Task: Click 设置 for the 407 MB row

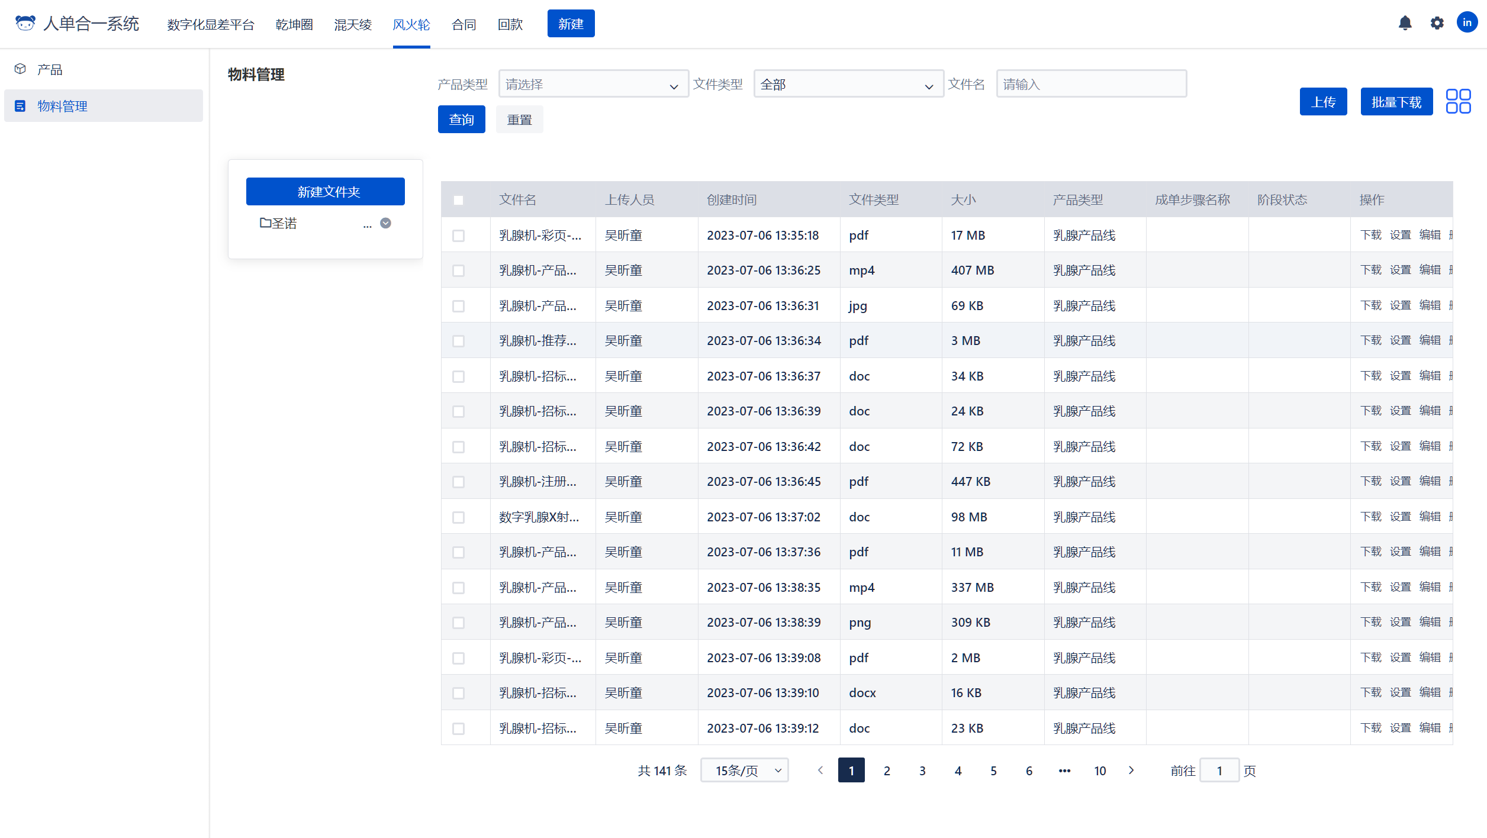Action: 1401,270
